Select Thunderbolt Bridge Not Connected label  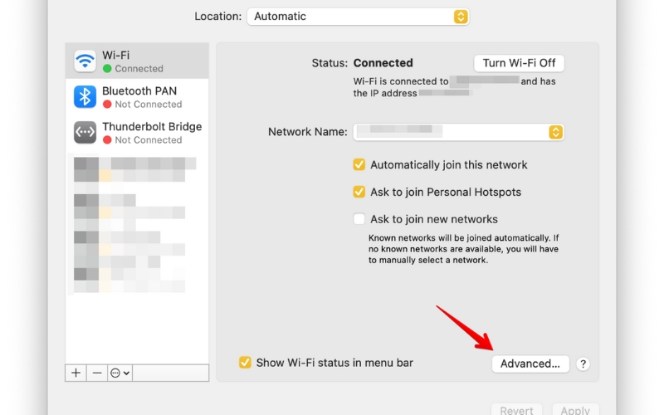tap(149, 139)
